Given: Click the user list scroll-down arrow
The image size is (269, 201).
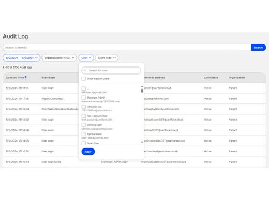Looking at the screenshot, I should (142, 142).
